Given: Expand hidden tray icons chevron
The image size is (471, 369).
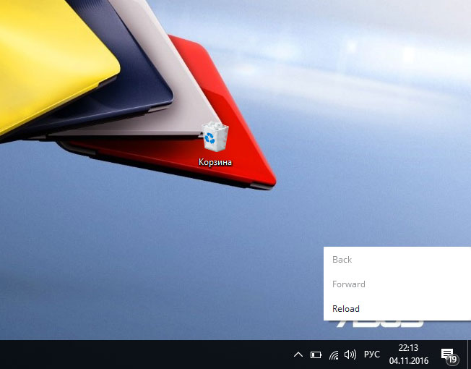Looking at the screenshot, I should (x=298, y=355).
